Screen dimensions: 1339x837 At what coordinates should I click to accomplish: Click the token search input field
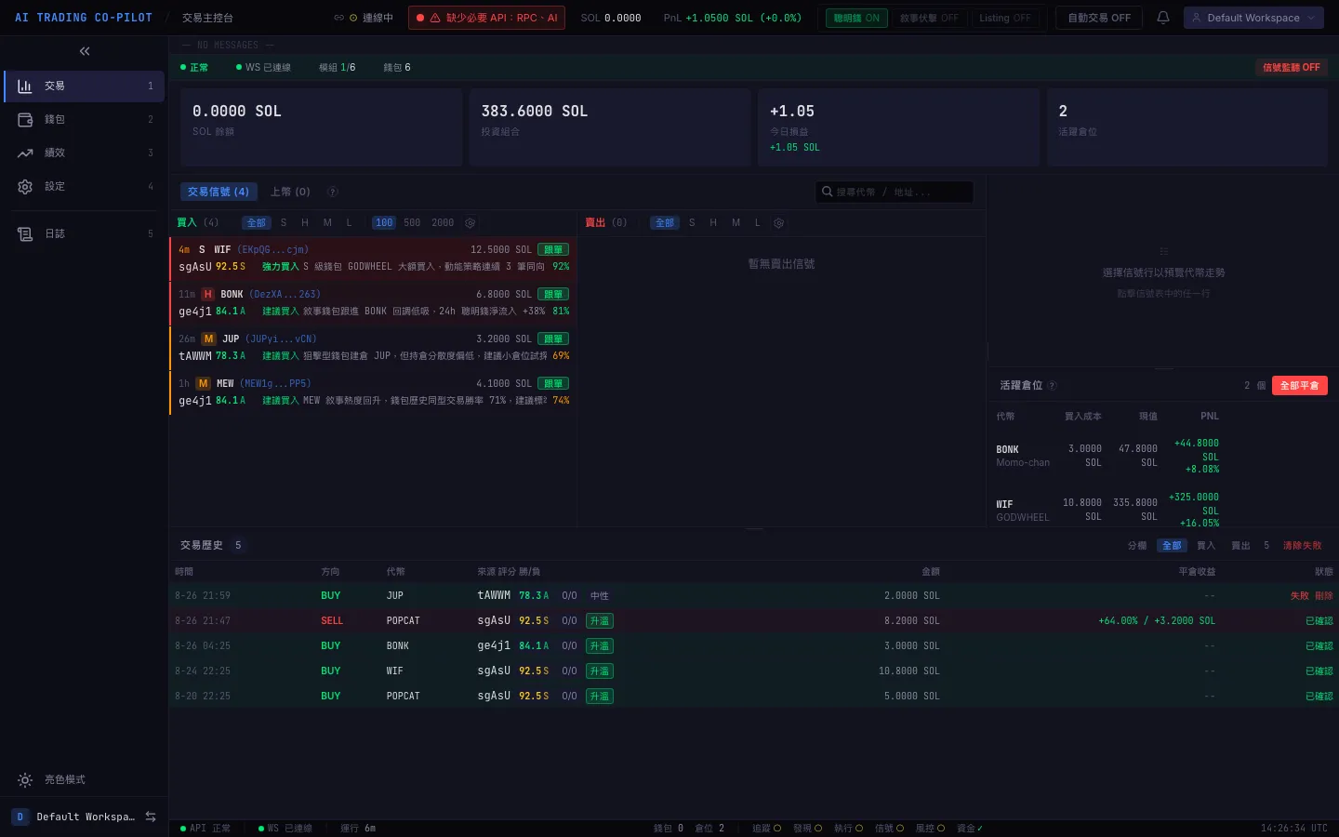point(895,192)
